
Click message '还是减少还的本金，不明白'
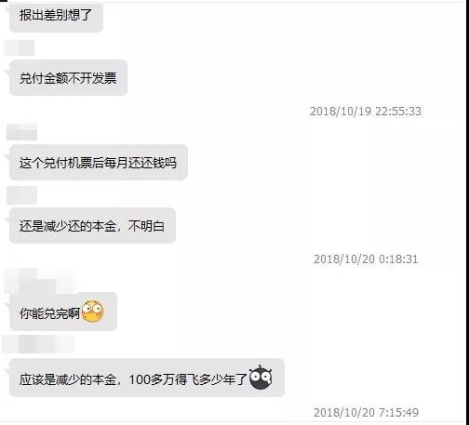tap(92, 226)
